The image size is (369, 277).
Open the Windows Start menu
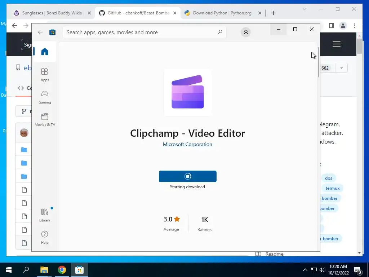point(9,270)
